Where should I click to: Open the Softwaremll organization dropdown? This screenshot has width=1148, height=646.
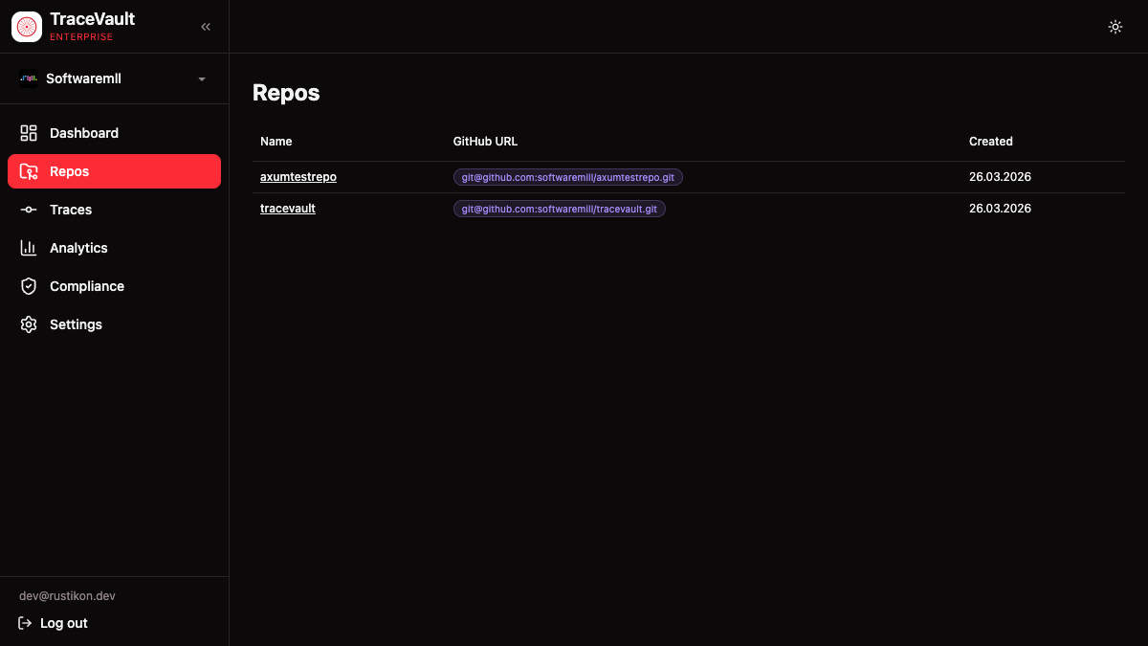click(x=114, y=78)
